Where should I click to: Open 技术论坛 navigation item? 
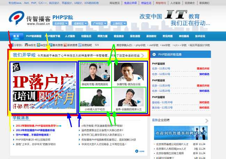pyautogui.click(x=200, y=36)
